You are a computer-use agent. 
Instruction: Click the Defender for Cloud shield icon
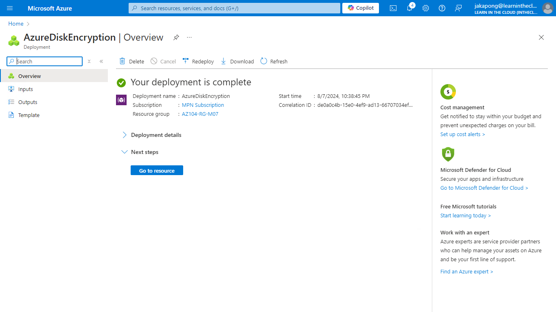click(x=448, y=154)
